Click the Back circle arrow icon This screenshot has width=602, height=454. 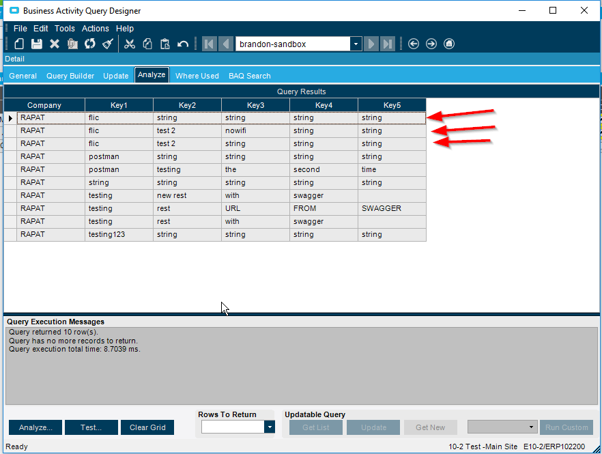coord(414,44)
